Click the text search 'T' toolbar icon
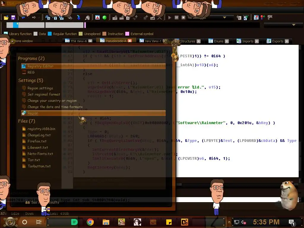The height and width of the screenshot is (228, 304). 55,18
